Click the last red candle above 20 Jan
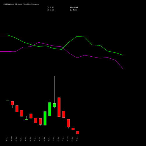The width and height of the screenshot is (146, 146). click(78, 133)
